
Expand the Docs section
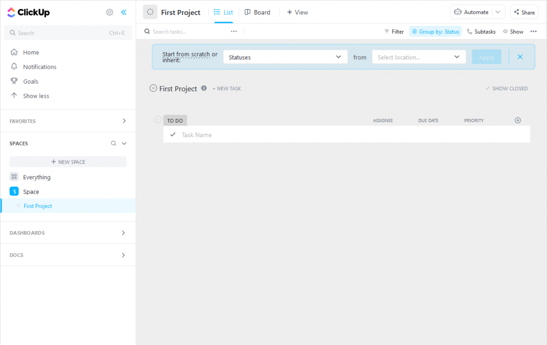tap(123, 255)
